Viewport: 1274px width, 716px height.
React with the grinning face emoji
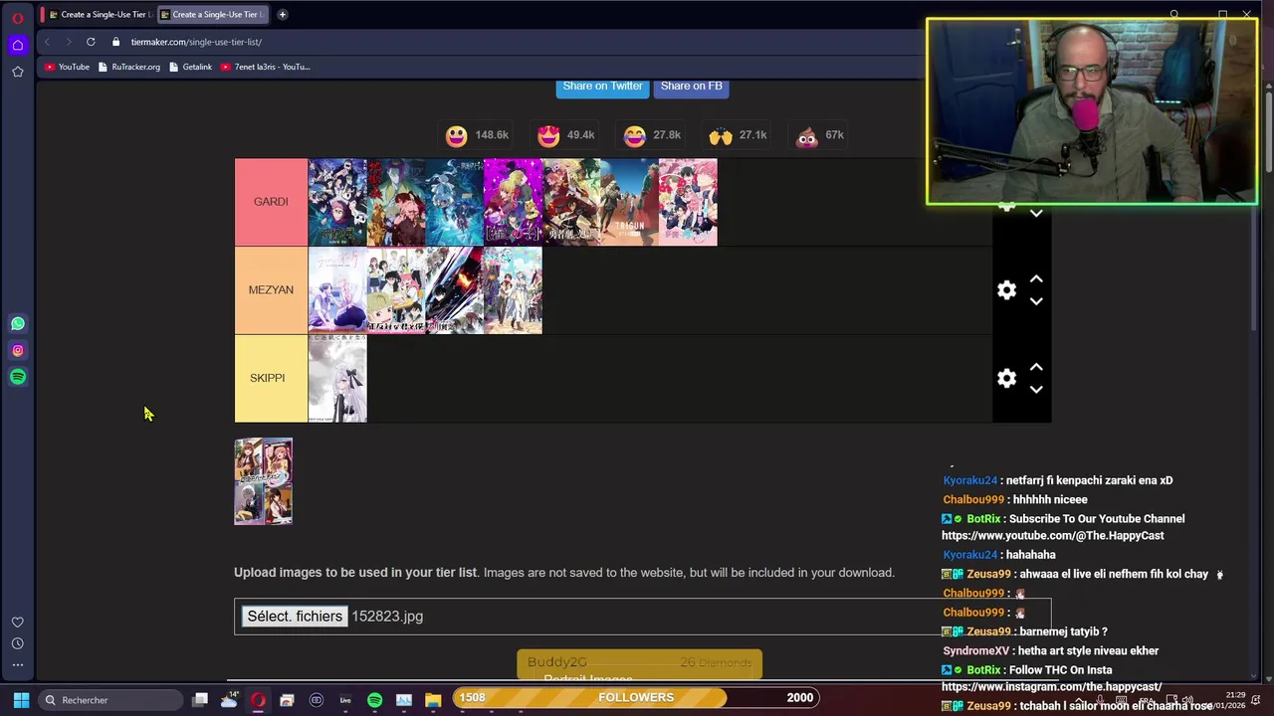pyautogui.click(x=456, y=136)
